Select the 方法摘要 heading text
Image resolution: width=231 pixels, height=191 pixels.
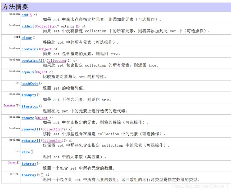point(15,7)
